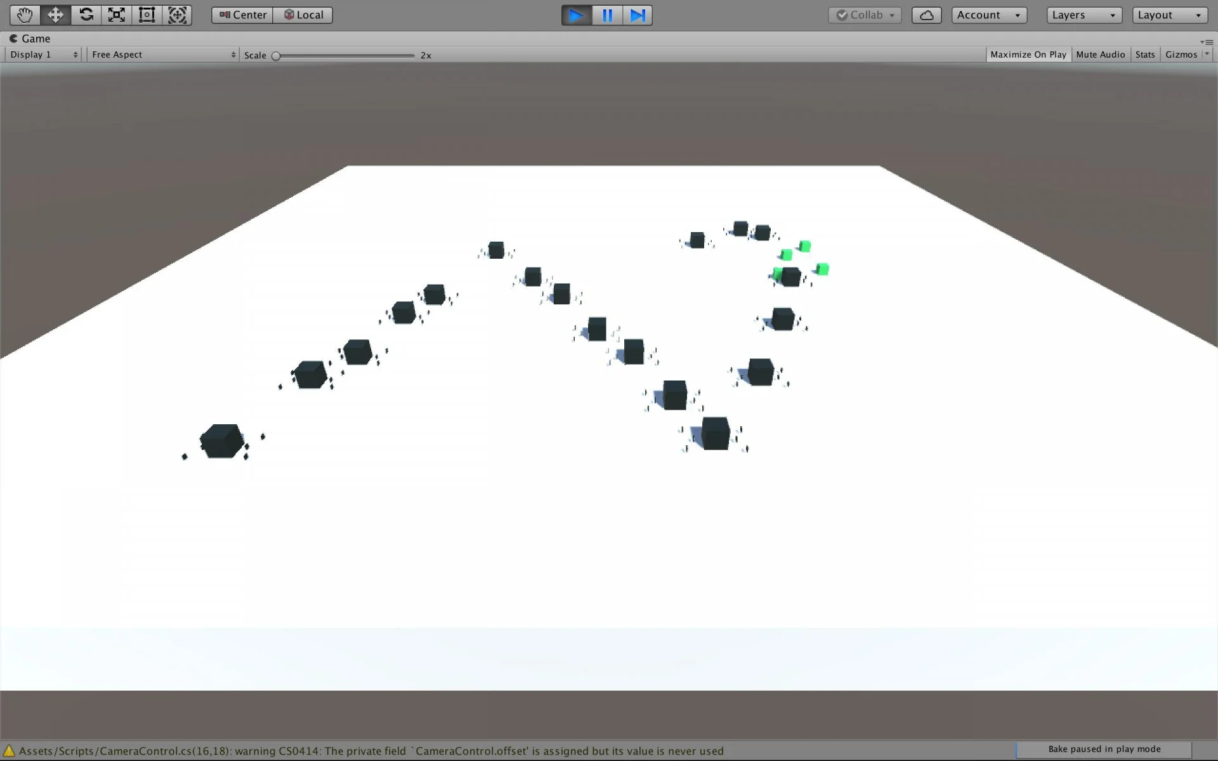1218x761 pixels.
Task: Open the Display 1 selector
Action: 44,55
